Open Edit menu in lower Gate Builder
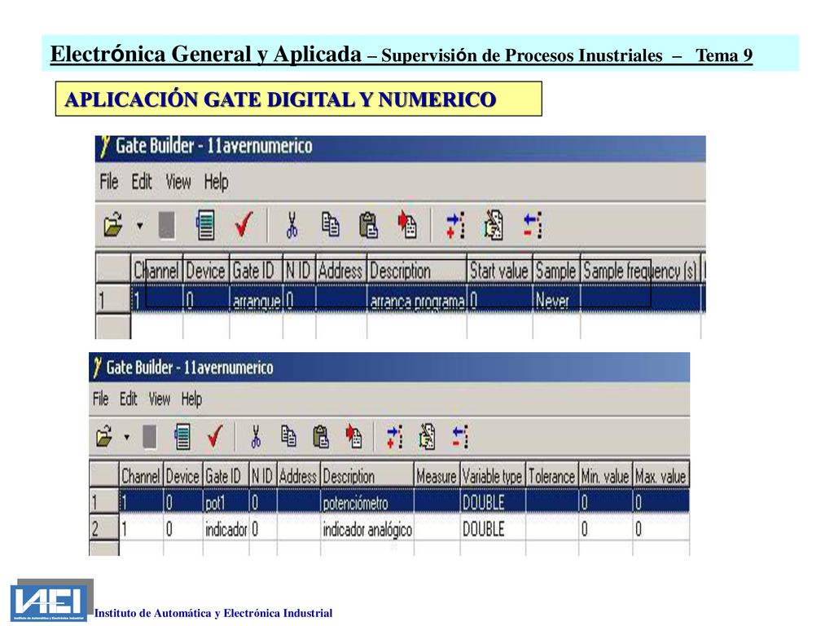This screenshot has width=834, height=626. click(128, 399)
